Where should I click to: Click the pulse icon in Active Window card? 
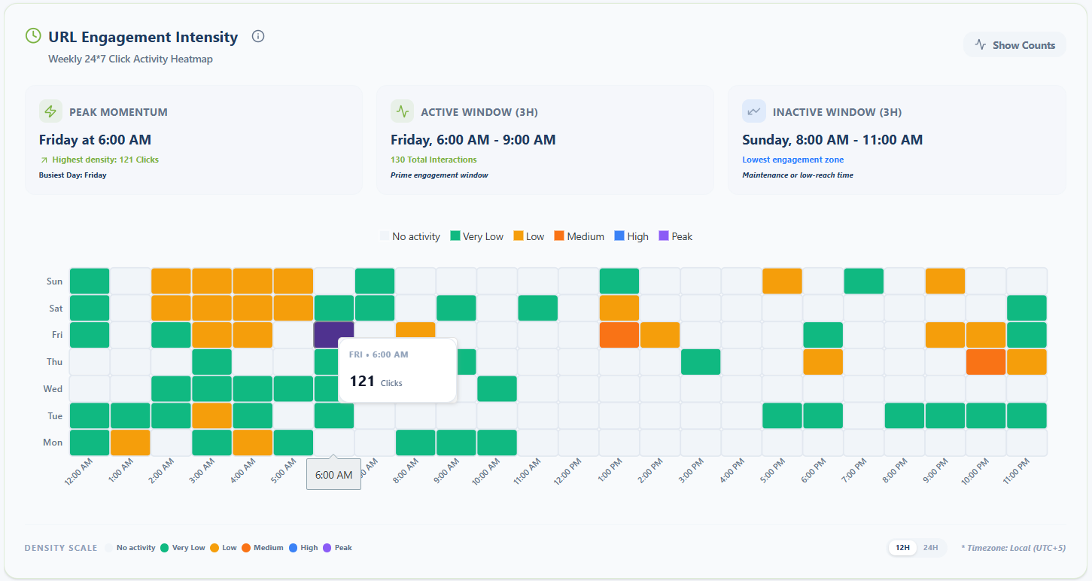tap(403, 111)
